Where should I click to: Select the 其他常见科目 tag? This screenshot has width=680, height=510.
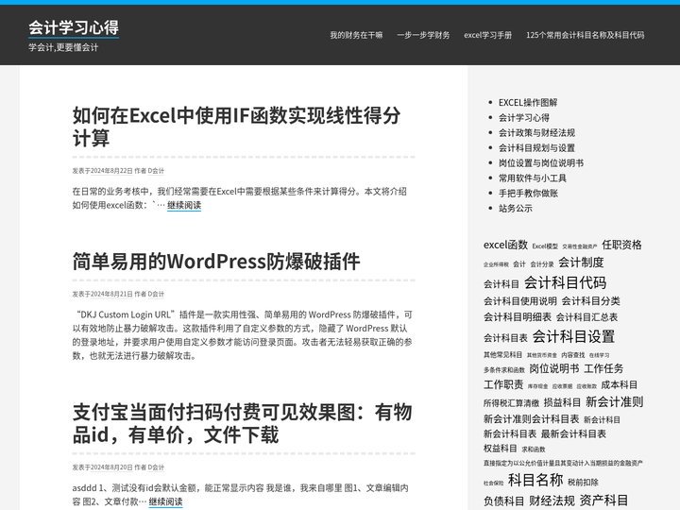502,355
